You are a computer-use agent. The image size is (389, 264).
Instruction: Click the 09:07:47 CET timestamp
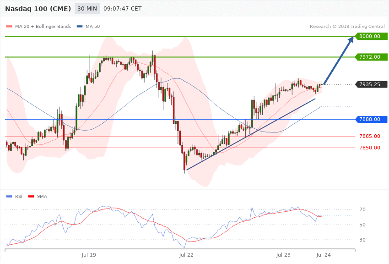click(123, 9)
